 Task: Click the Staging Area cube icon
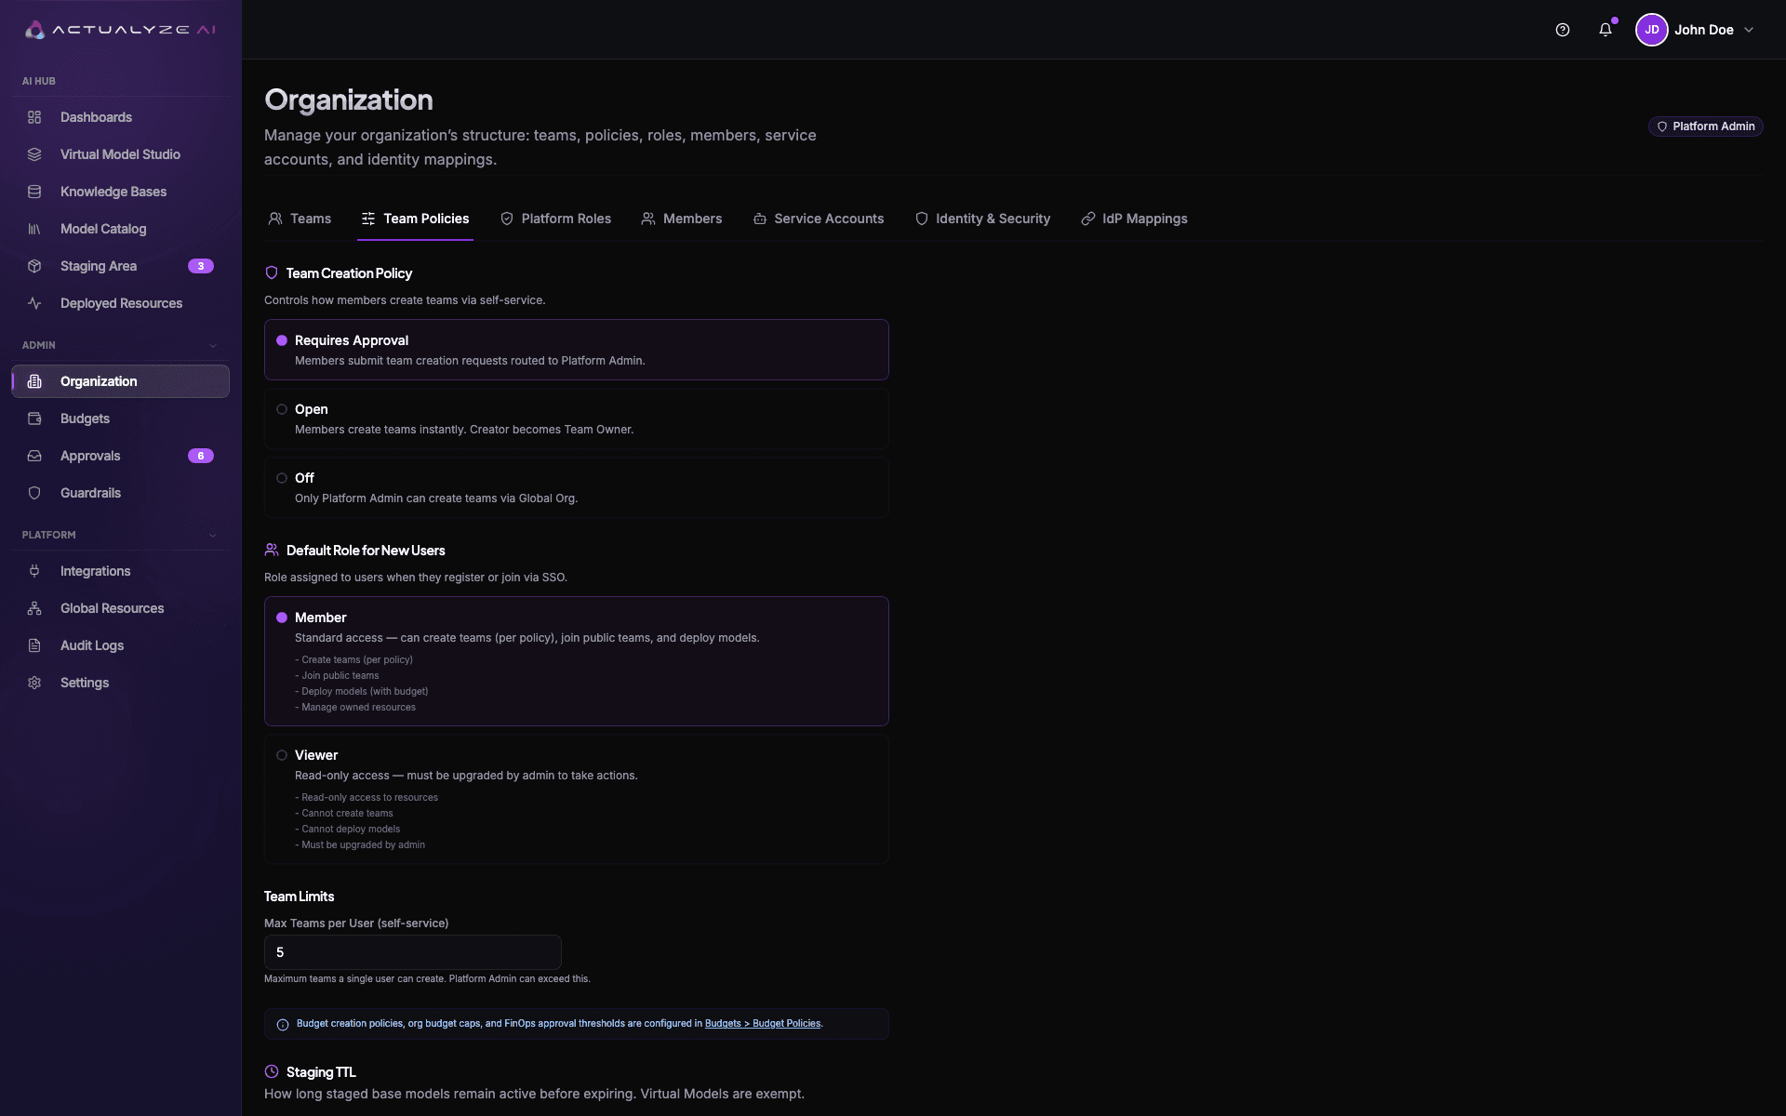(34, 266)
